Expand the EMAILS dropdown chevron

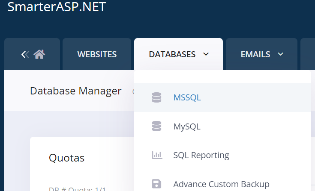[x=280, y=54]
